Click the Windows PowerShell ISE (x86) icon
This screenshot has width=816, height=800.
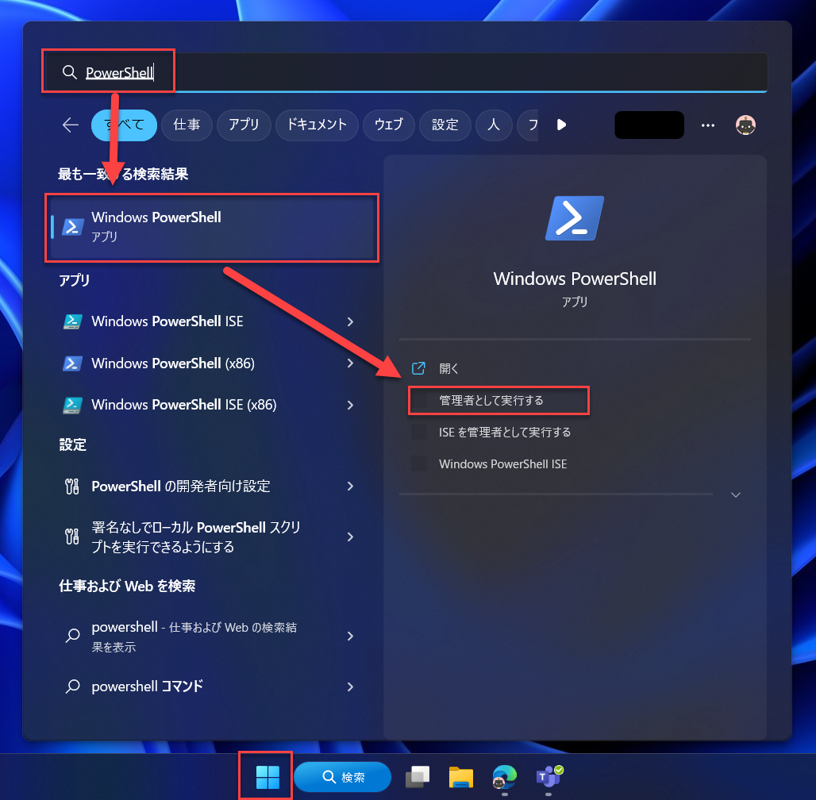pyautogui.click(x=72, y=405)
